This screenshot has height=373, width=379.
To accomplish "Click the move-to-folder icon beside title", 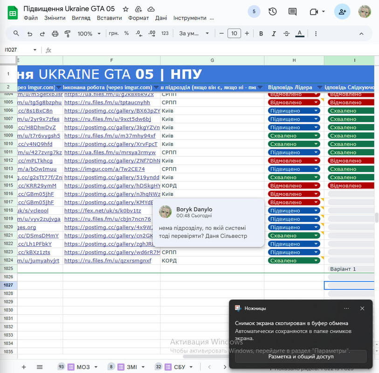I will click(138, 9).
